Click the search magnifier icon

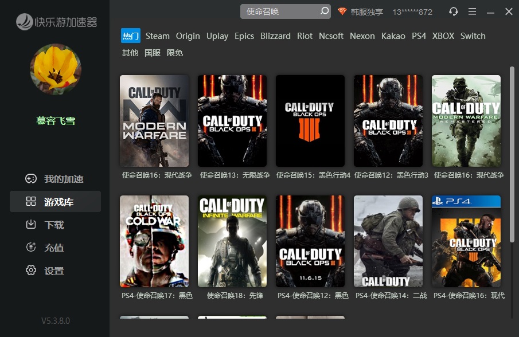coord(324,11)
